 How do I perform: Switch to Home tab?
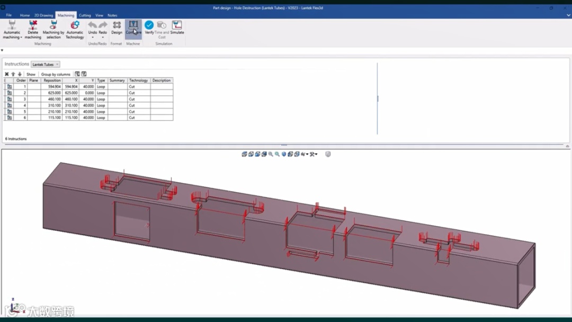click(25, 15)
